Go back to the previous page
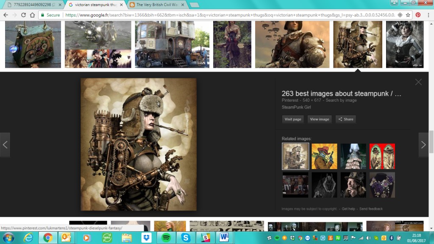 click(x=6, y=15)
